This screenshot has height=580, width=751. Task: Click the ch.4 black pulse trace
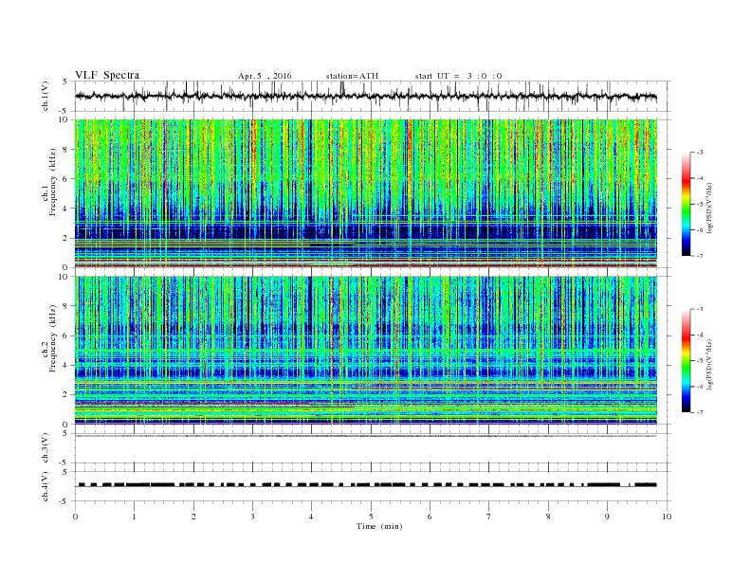pyautogui.click(x=367, y=485)
